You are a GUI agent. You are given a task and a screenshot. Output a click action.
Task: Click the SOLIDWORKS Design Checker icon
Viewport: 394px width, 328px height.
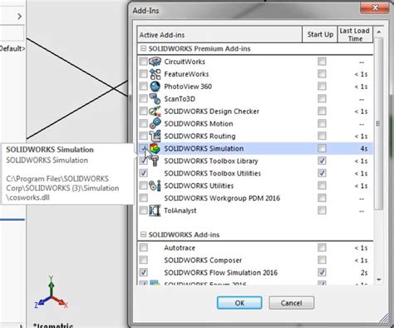[x=155, y=111]
